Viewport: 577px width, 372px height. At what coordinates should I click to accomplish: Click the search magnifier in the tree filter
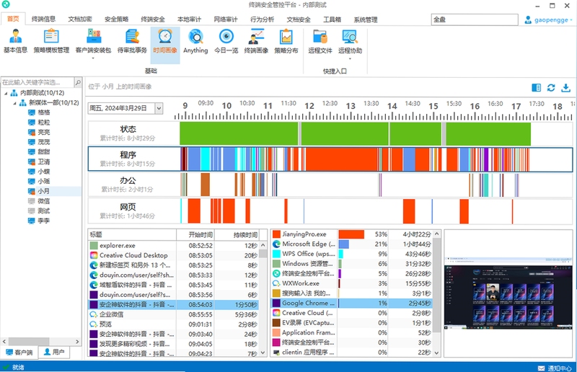click(78, 82)
